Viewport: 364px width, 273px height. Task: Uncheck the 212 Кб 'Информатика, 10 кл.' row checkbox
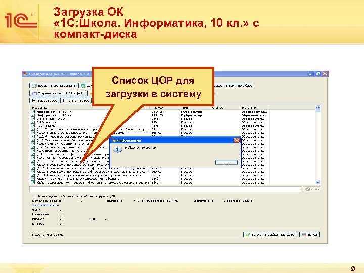point(33,115)
